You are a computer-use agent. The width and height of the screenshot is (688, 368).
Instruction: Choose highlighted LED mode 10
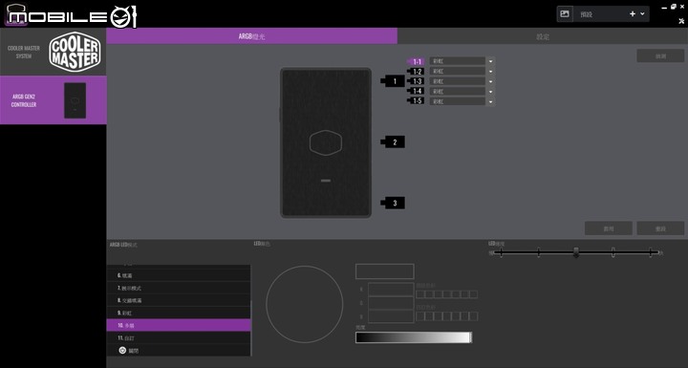pyautogui.click(x=179, y=325)
